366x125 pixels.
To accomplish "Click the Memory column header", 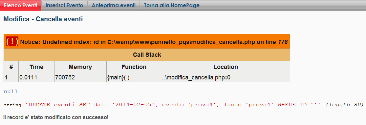I will click(80, 67).
